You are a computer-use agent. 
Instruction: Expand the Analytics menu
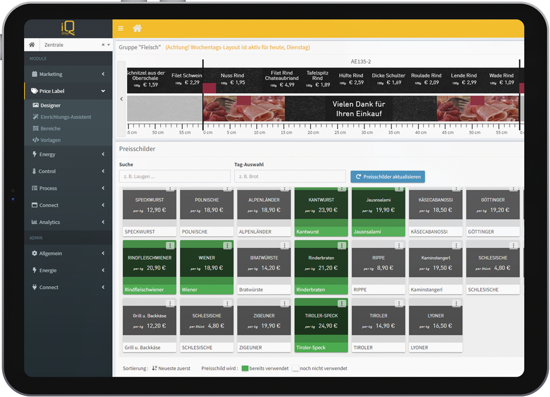[x=68, y=222]
